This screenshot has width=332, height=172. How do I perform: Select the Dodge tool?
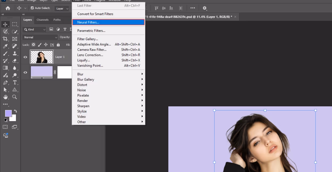tap(15, 75)
